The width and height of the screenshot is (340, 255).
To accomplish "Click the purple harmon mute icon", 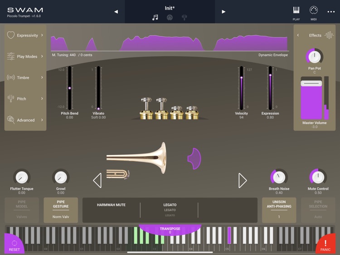I will coord(194,158).
